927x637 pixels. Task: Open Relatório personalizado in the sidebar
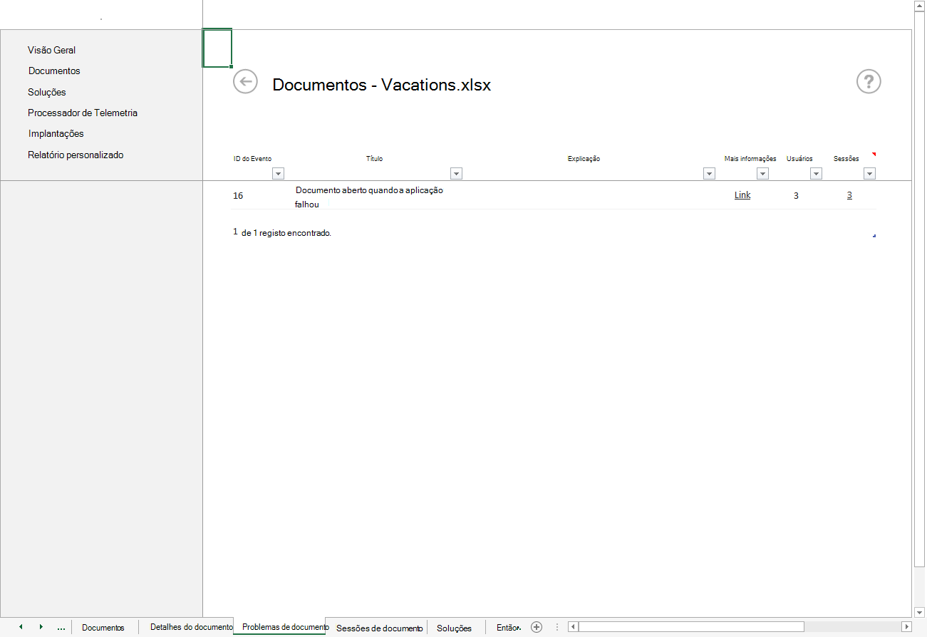point(76,155)
